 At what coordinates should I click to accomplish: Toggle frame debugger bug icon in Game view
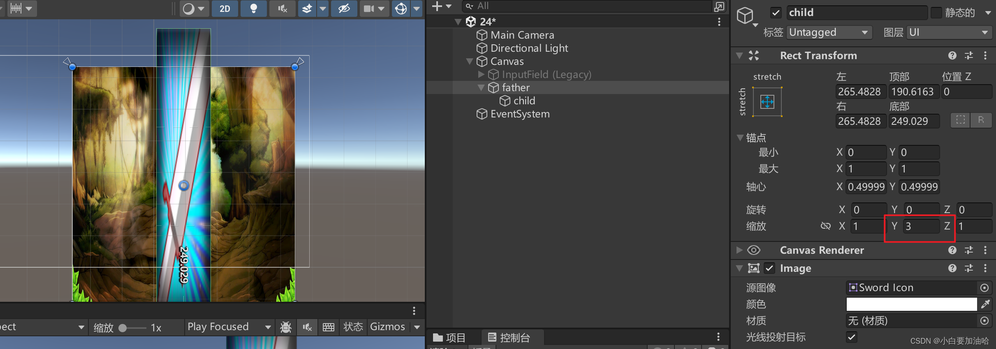[286, 327]
